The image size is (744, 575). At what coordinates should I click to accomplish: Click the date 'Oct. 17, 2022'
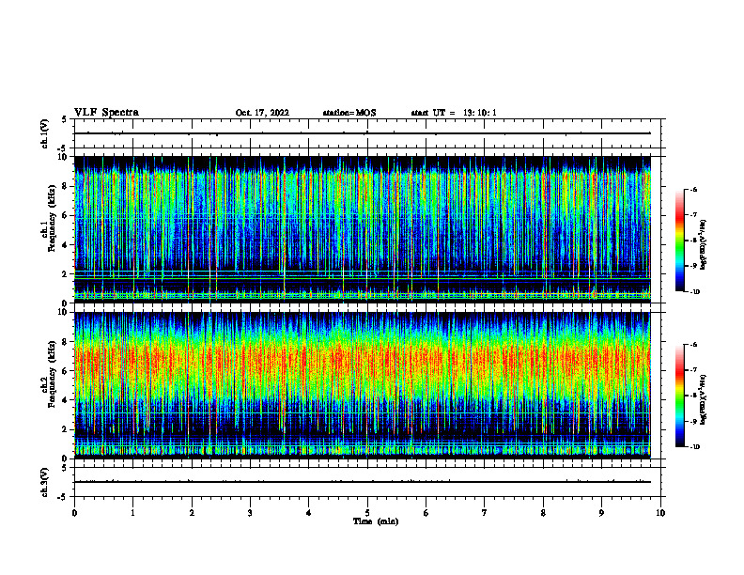[262, 113]
